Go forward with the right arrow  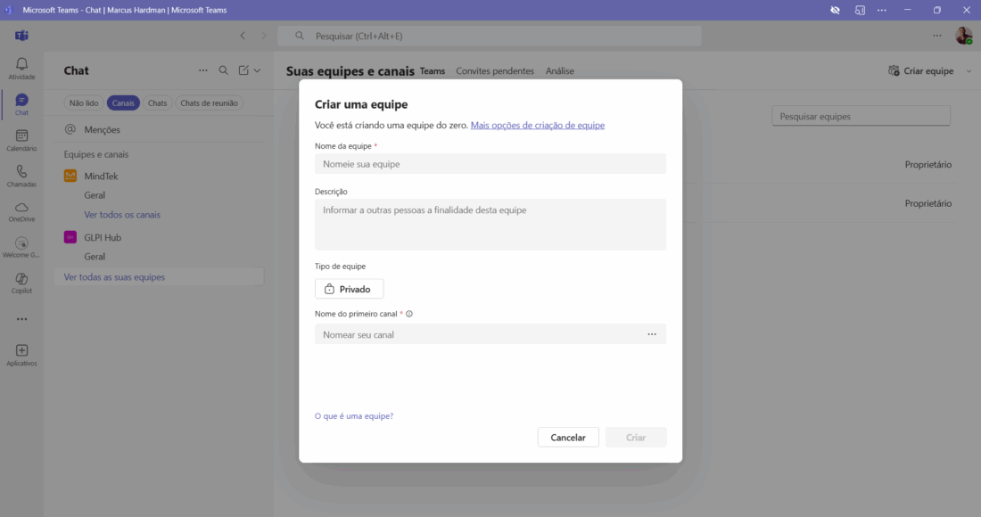263,36
